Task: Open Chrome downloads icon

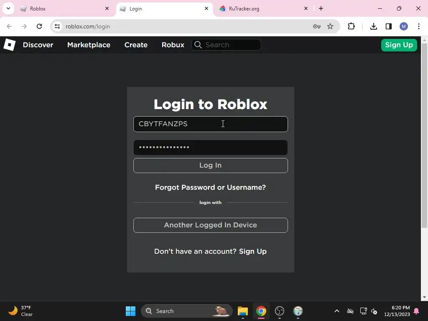Action: coord(373,26)
